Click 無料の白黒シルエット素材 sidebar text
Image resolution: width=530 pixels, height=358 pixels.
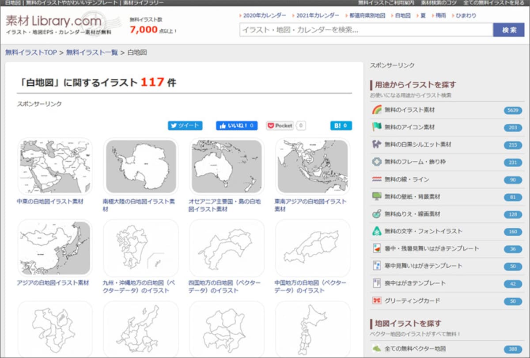[x=418, y=145]
